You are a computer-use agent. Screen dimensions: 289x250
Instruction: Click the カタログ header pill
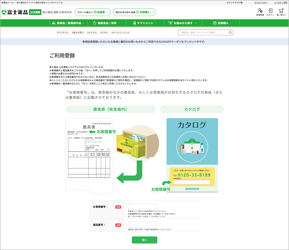192,109
